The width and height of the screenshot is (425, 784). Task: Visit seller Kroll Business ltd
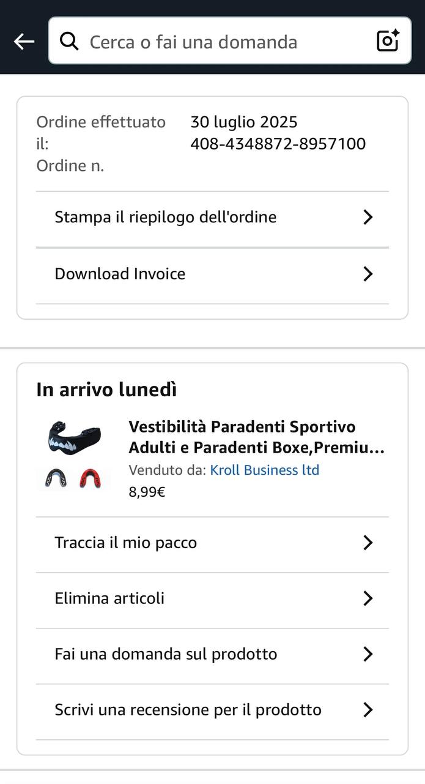[x=265, y=470]
